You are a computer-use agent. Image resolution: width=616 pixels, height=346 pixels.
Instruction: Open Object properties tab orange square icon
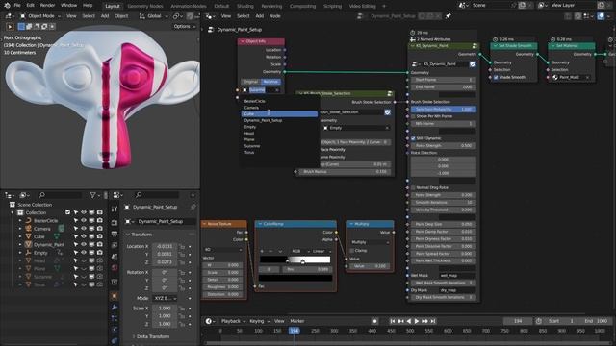coord(115,295)
